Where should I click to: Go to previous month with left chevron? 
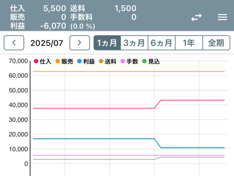pos(14,43)
